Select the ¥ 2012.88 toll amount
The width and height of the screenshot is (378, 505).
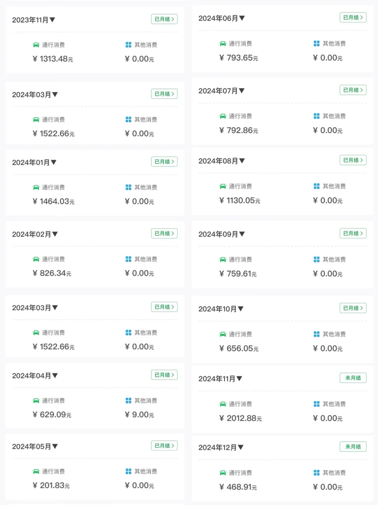[x=240, y=418]
